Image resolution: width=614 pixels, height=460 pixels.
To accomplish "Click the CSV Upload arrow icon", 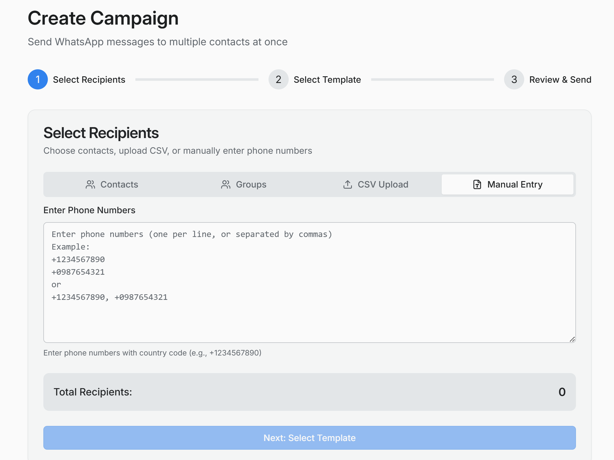I will pos(347,184).
